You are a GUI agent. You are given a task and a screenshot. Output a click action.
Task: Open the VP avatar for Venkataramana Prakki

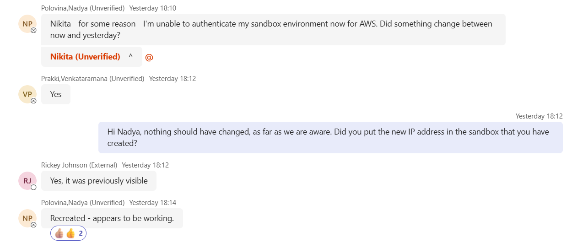click(27, 94)
